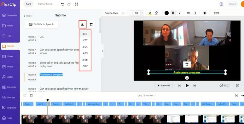Choose .SRT from the export format list
Screen dimensions: 244x124
(85, 34)
